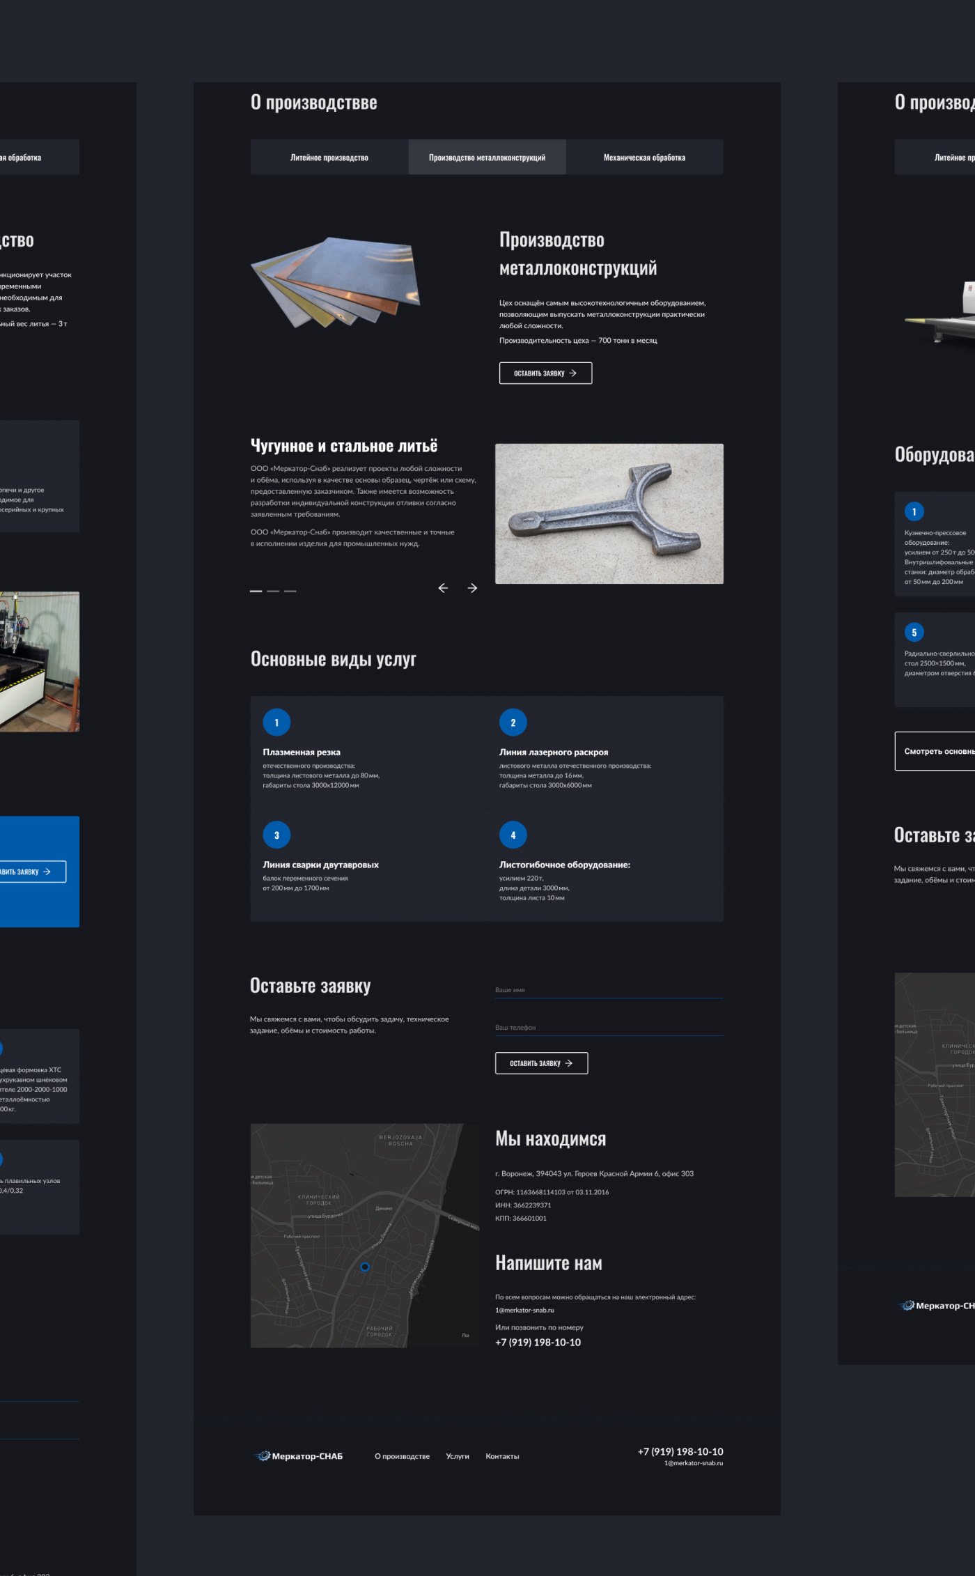
Task: Click КЛИНИЧЕСКИЙ ГОРОДОК label on center map
Action: (319, 1200)
